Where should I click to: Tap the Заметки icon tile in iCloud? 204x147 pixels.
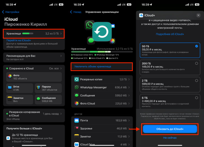(x=10, y=99)
